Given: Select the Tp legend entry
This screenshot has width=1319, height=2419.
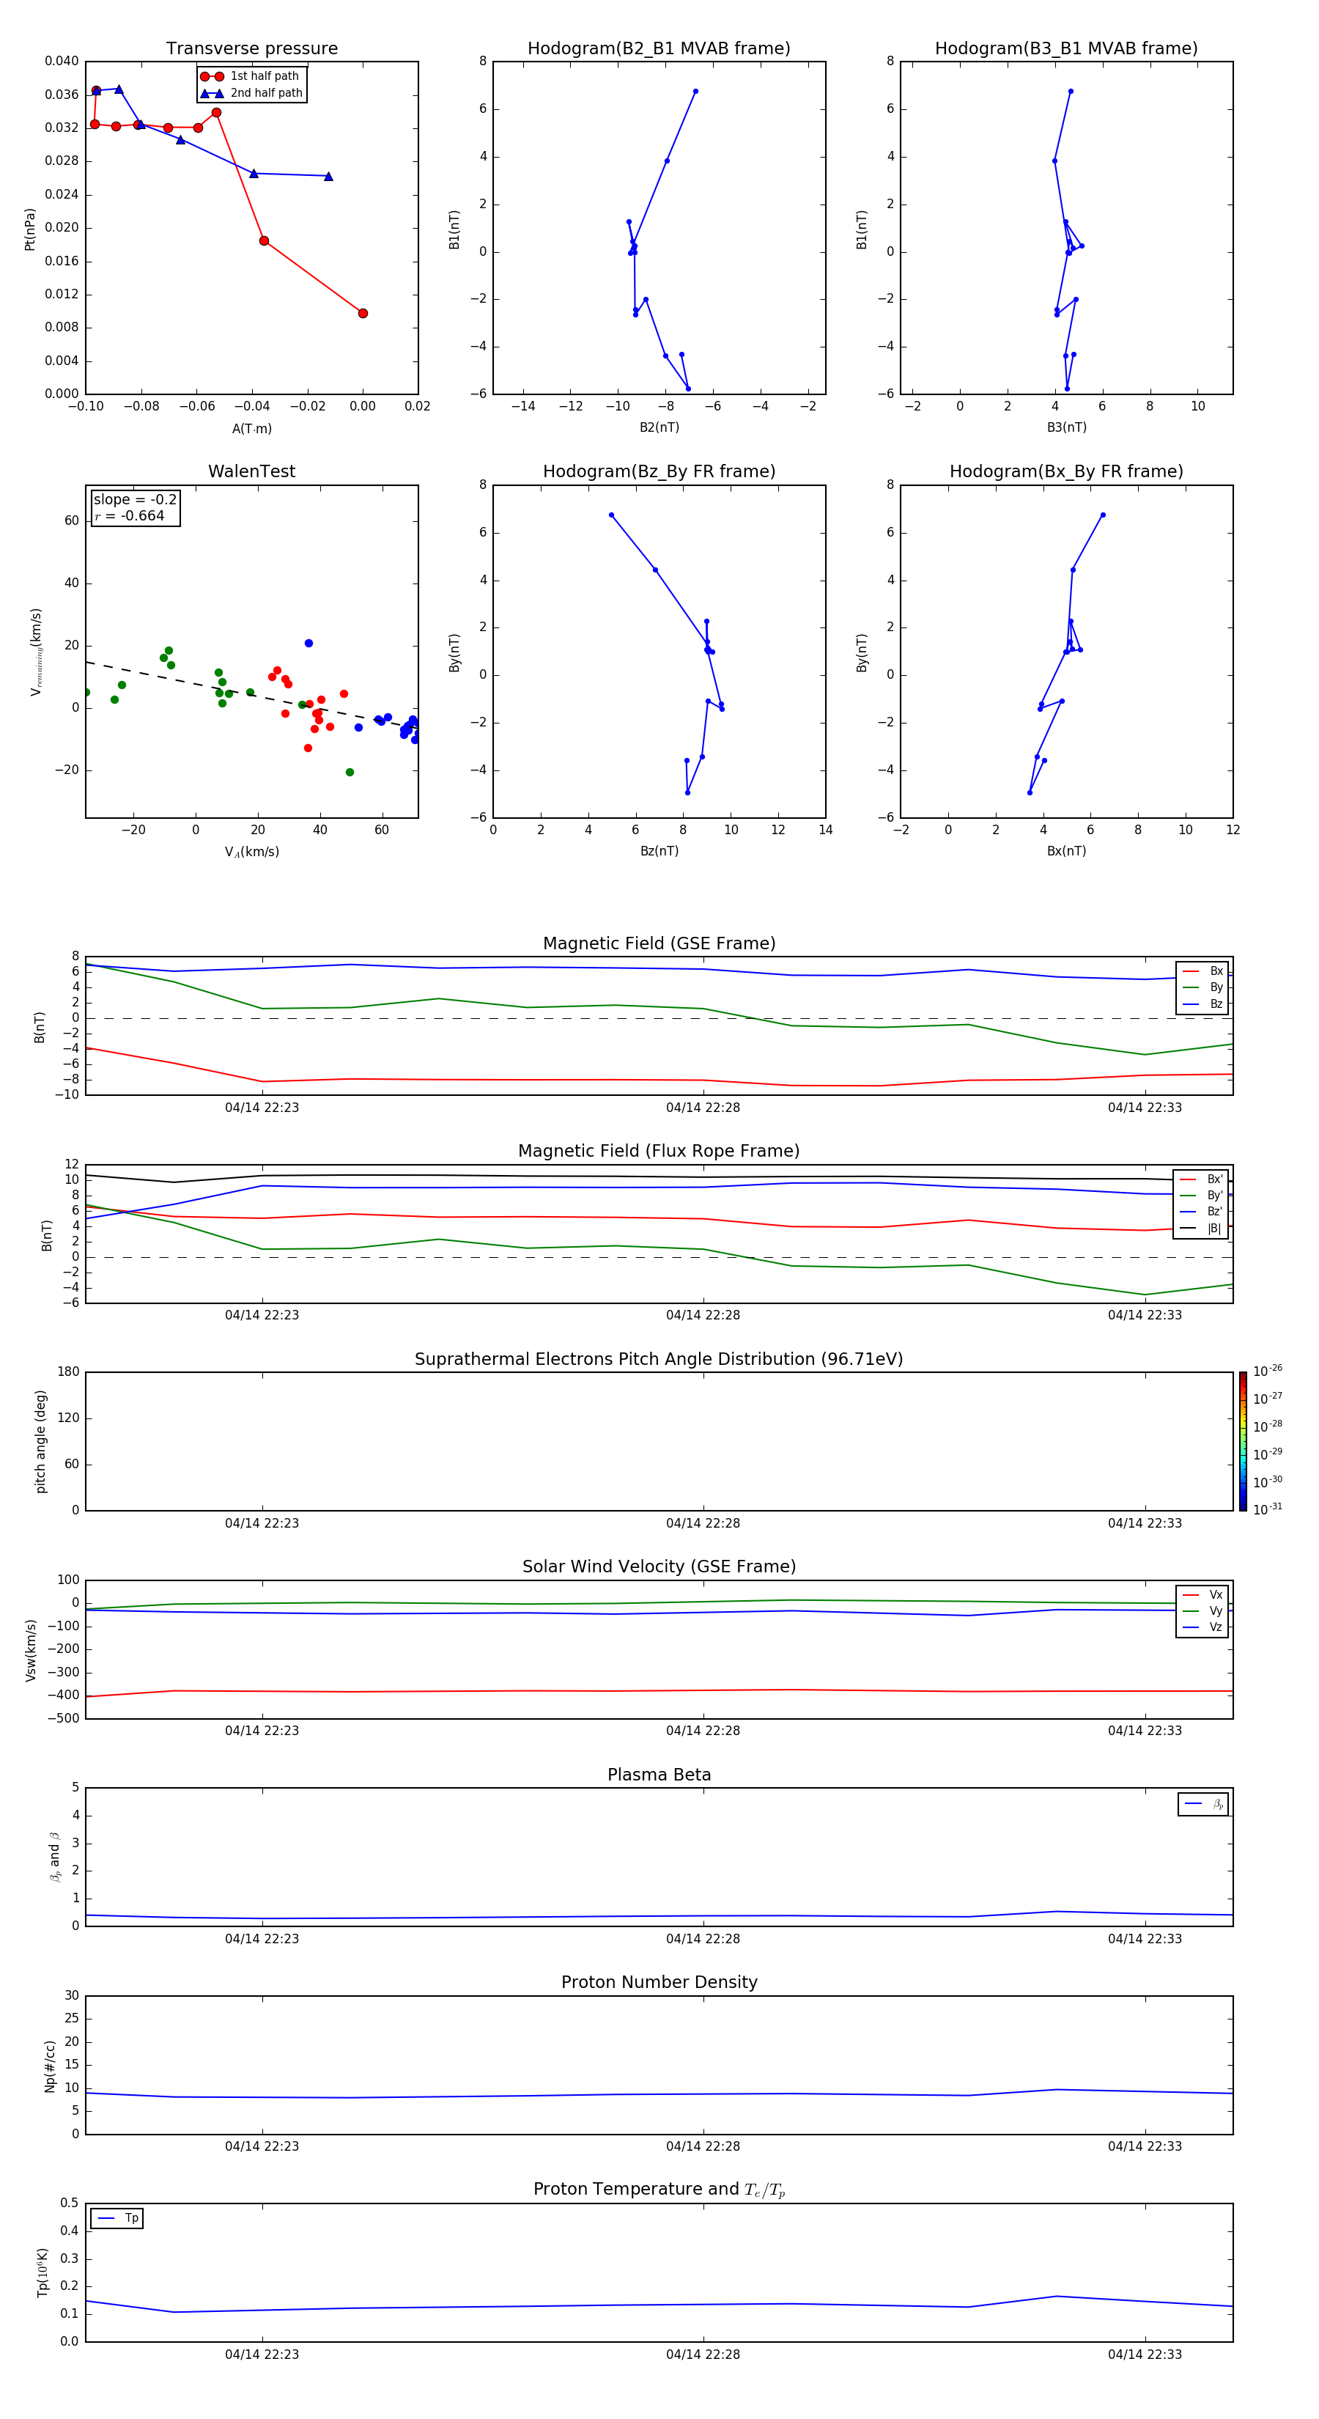Looking at the screenshot, I should [117, 2218].
